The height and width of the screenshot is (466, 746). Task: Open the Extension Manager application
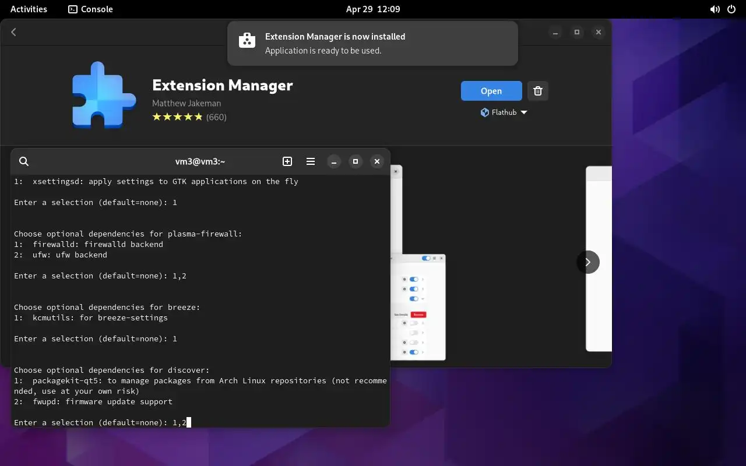point(491,91)
